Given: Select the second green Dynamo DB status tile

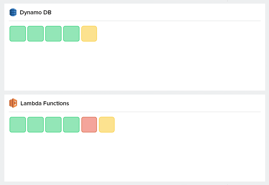Looking at the screenshot, I should pos(36,33).
